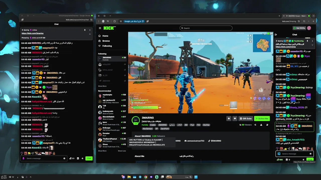Screen dimensions: 321x180
Task: Open the shop icon beside the 680 balance
Action: pyautogui.click(x=287, y=159)
